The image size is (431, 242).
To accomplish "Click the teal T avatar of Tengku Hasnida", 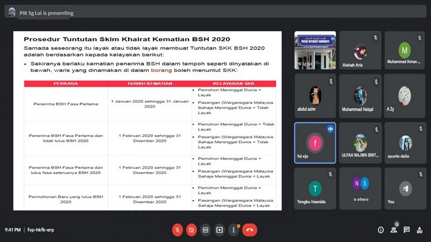I will [315, 189].
